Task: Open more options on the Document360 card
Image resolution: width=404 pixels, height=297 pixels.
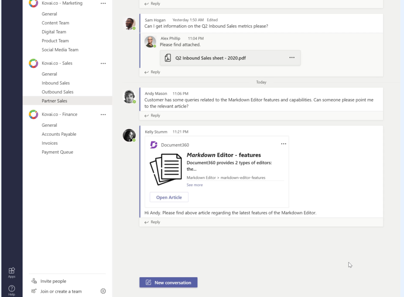Action: [x=283, y=143]
